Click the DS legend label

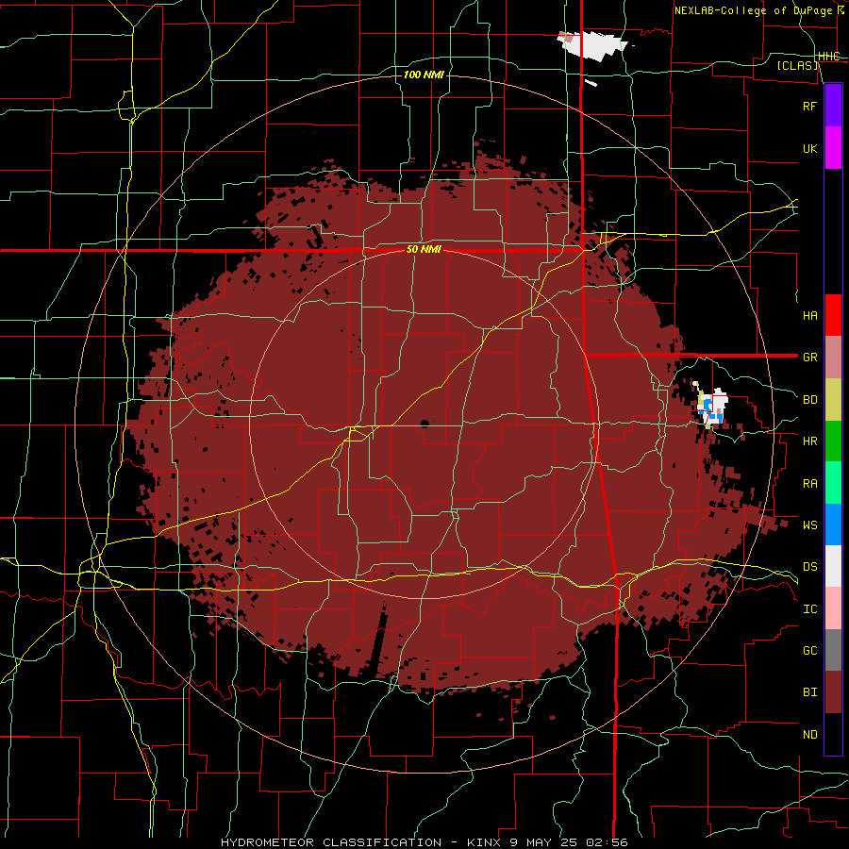[x=809, y=566]
